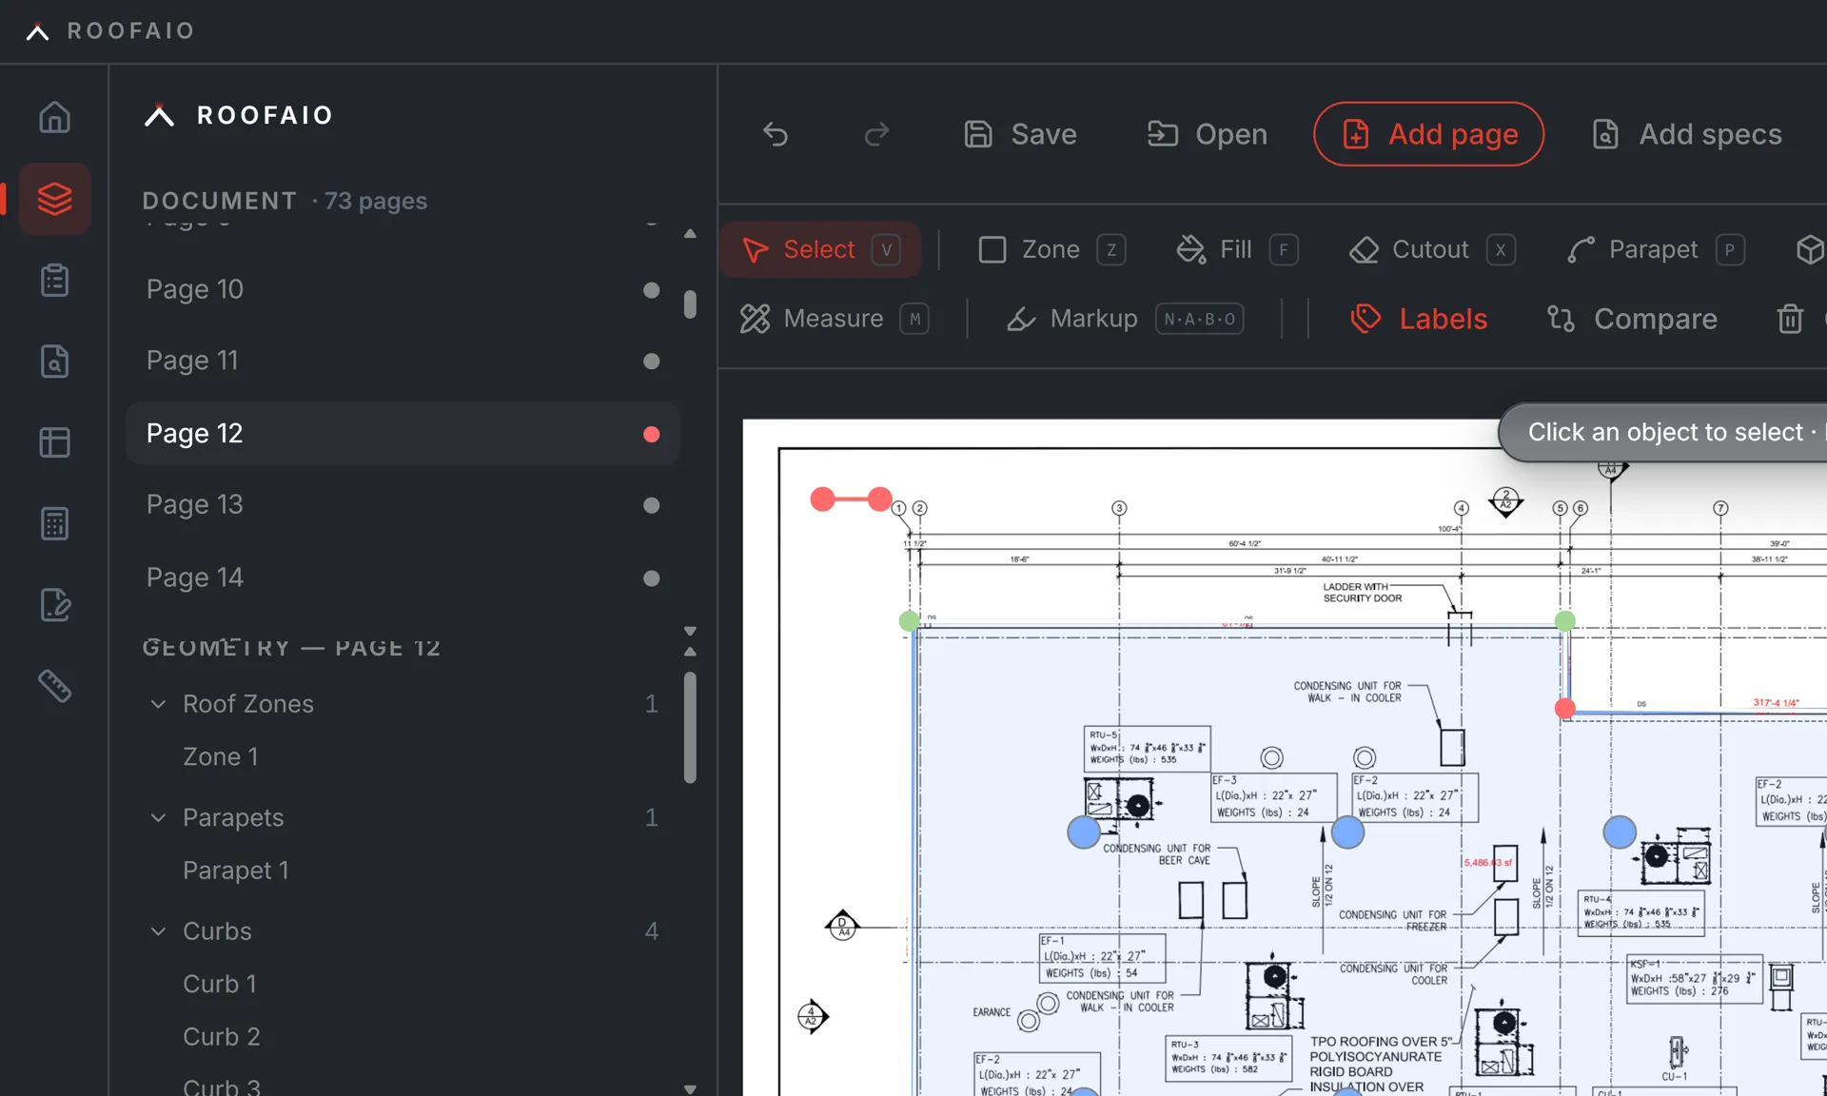Click Add specs
Viewport: 1827px width, 1096px height.
click(1686, 134)
